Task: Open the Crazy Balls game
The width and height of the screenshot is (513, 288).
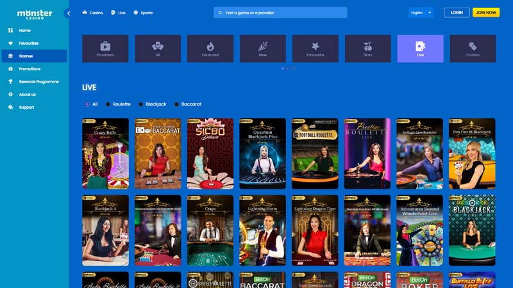Action: click(x=105, y=154)
